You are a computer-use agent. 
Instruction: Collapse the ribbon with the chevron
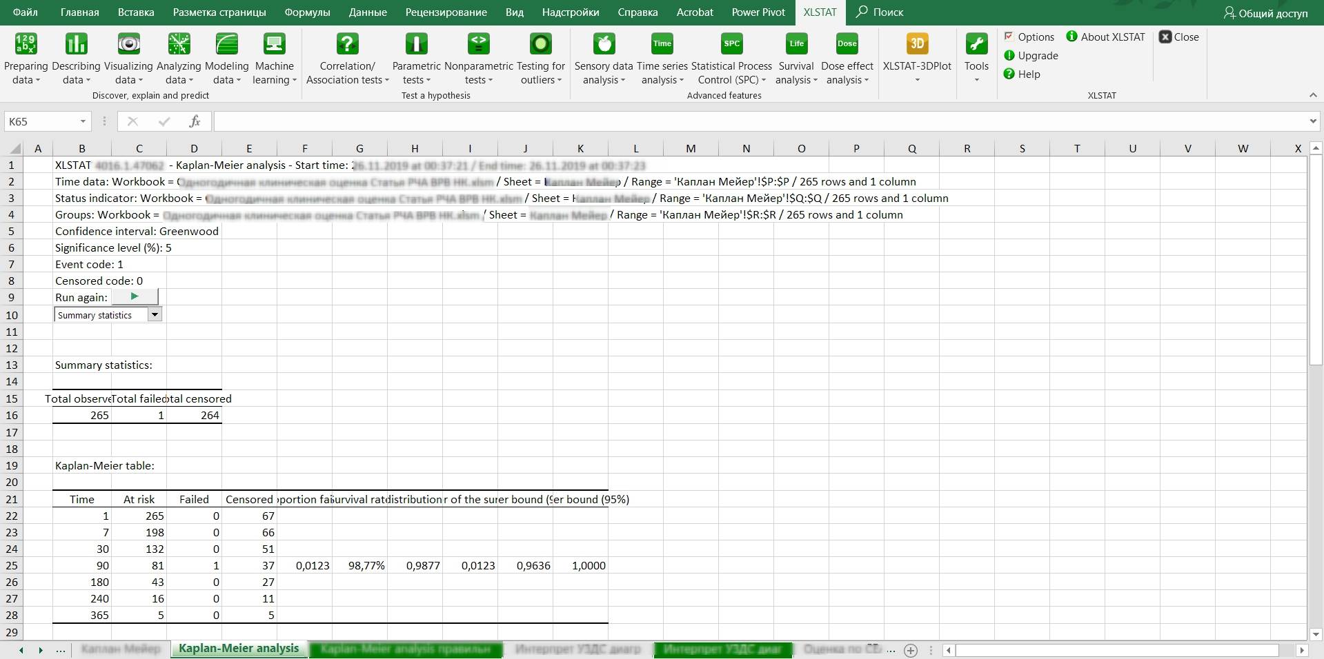[x=1312, y=95]
